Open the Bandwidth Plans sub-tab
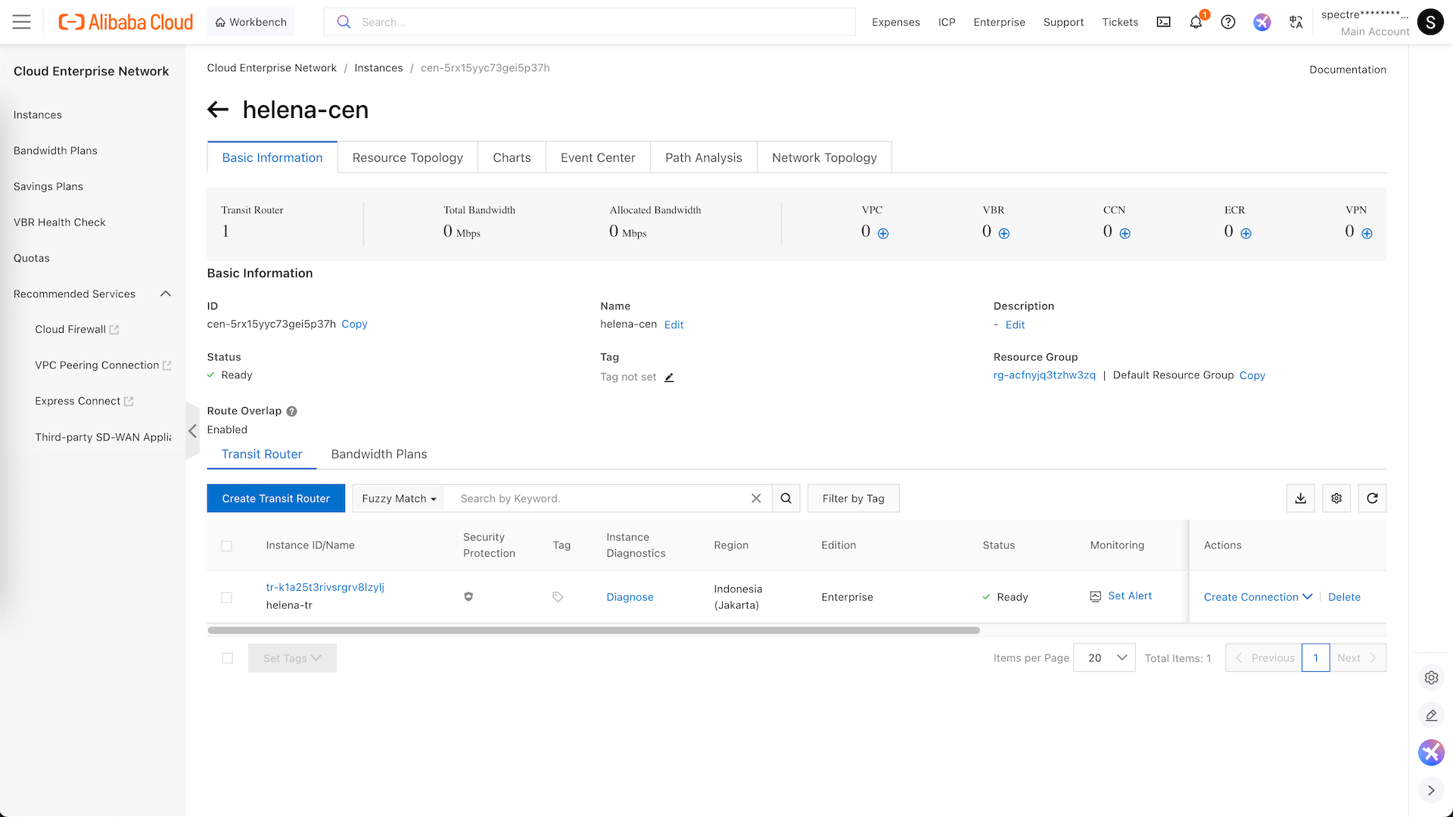 tap(378, 454)
